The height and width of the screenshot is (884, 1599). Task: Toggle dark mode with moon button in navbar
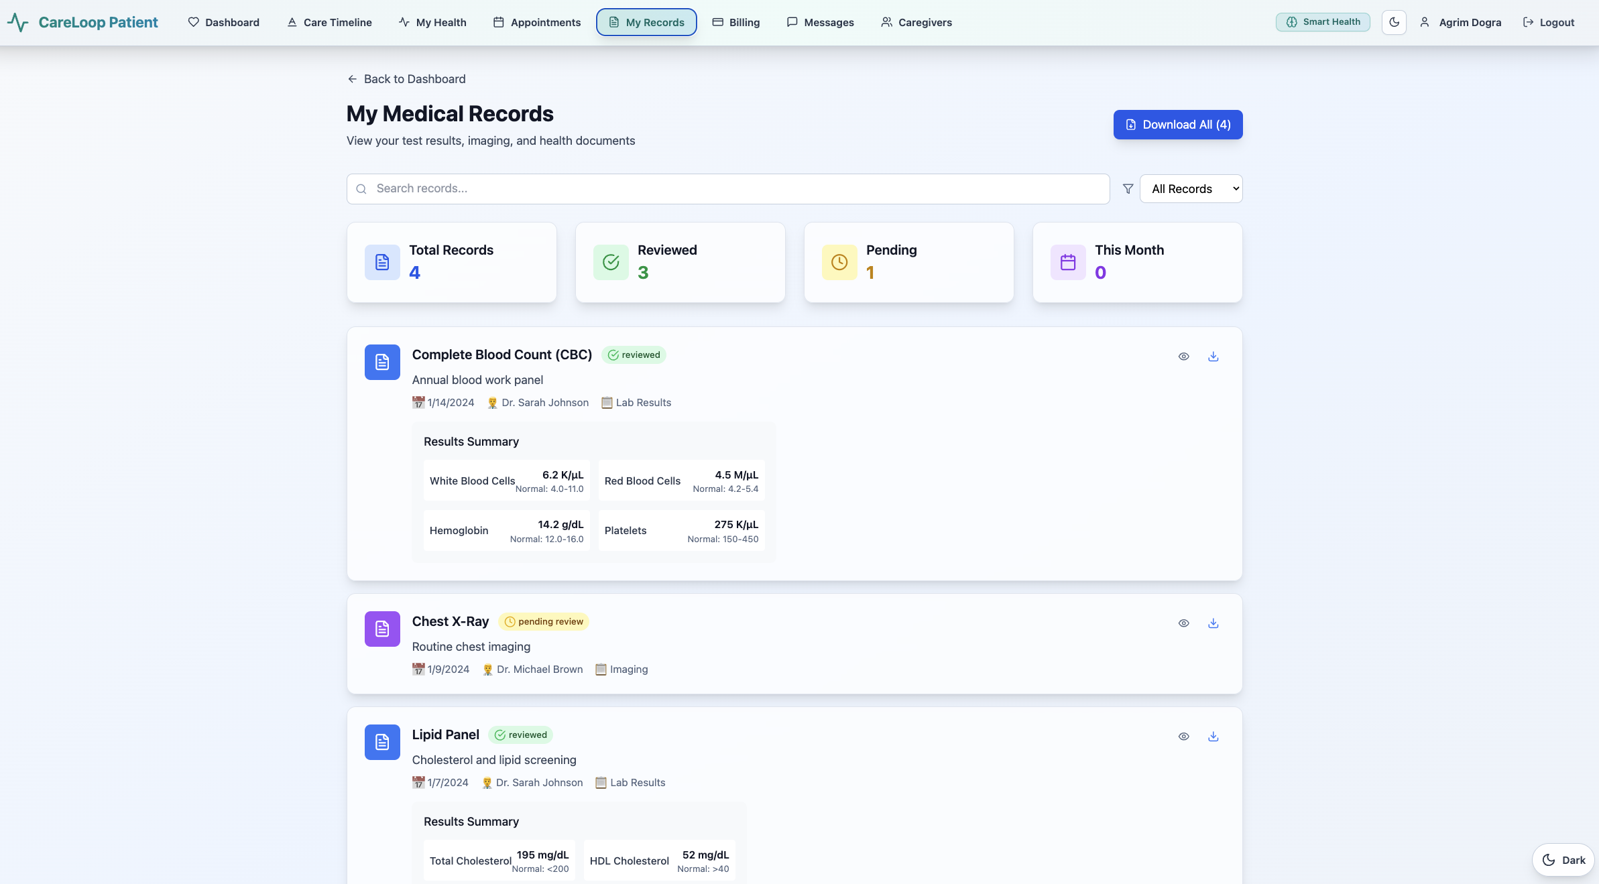click(x=1394, y=22)
